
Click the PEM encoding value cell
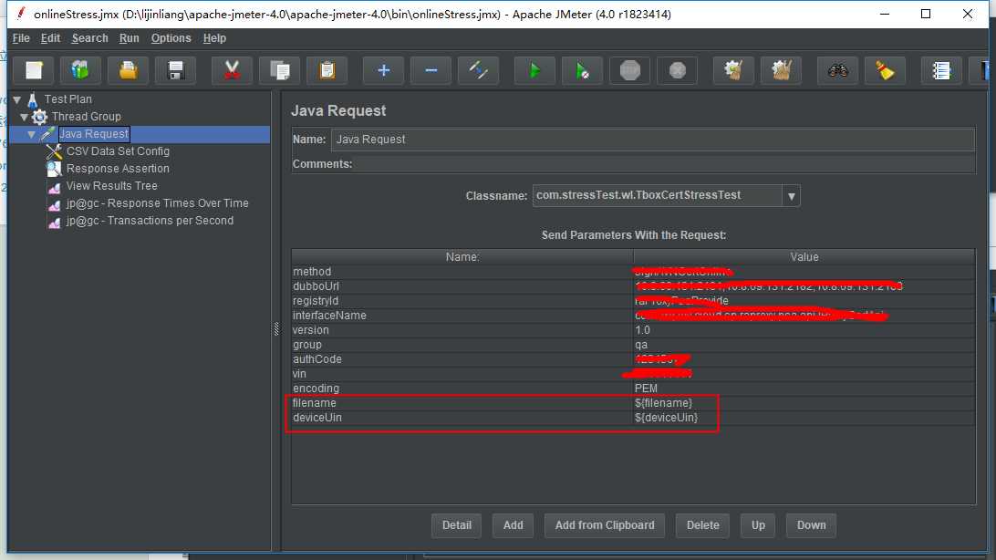804,389
